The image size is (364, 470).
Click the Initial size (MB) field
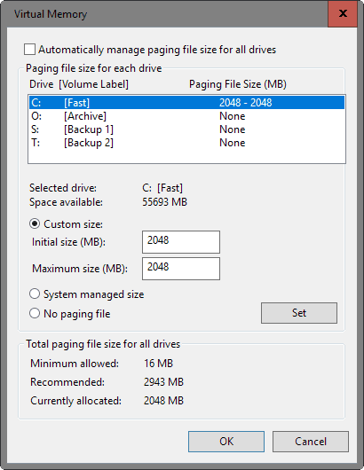point(181,242)
